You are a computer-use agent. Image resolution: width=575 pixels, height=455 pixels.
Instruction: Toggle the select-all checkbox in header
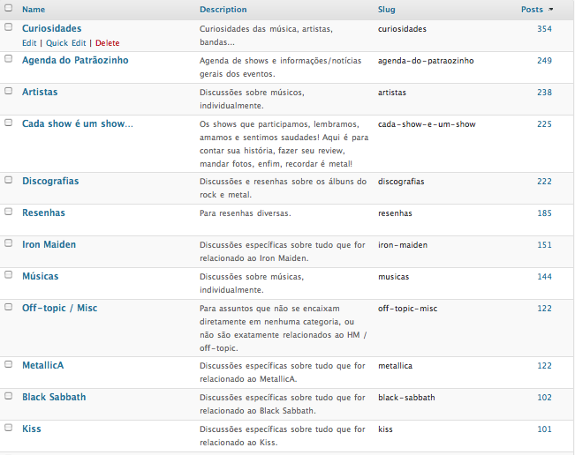point(8,10)
